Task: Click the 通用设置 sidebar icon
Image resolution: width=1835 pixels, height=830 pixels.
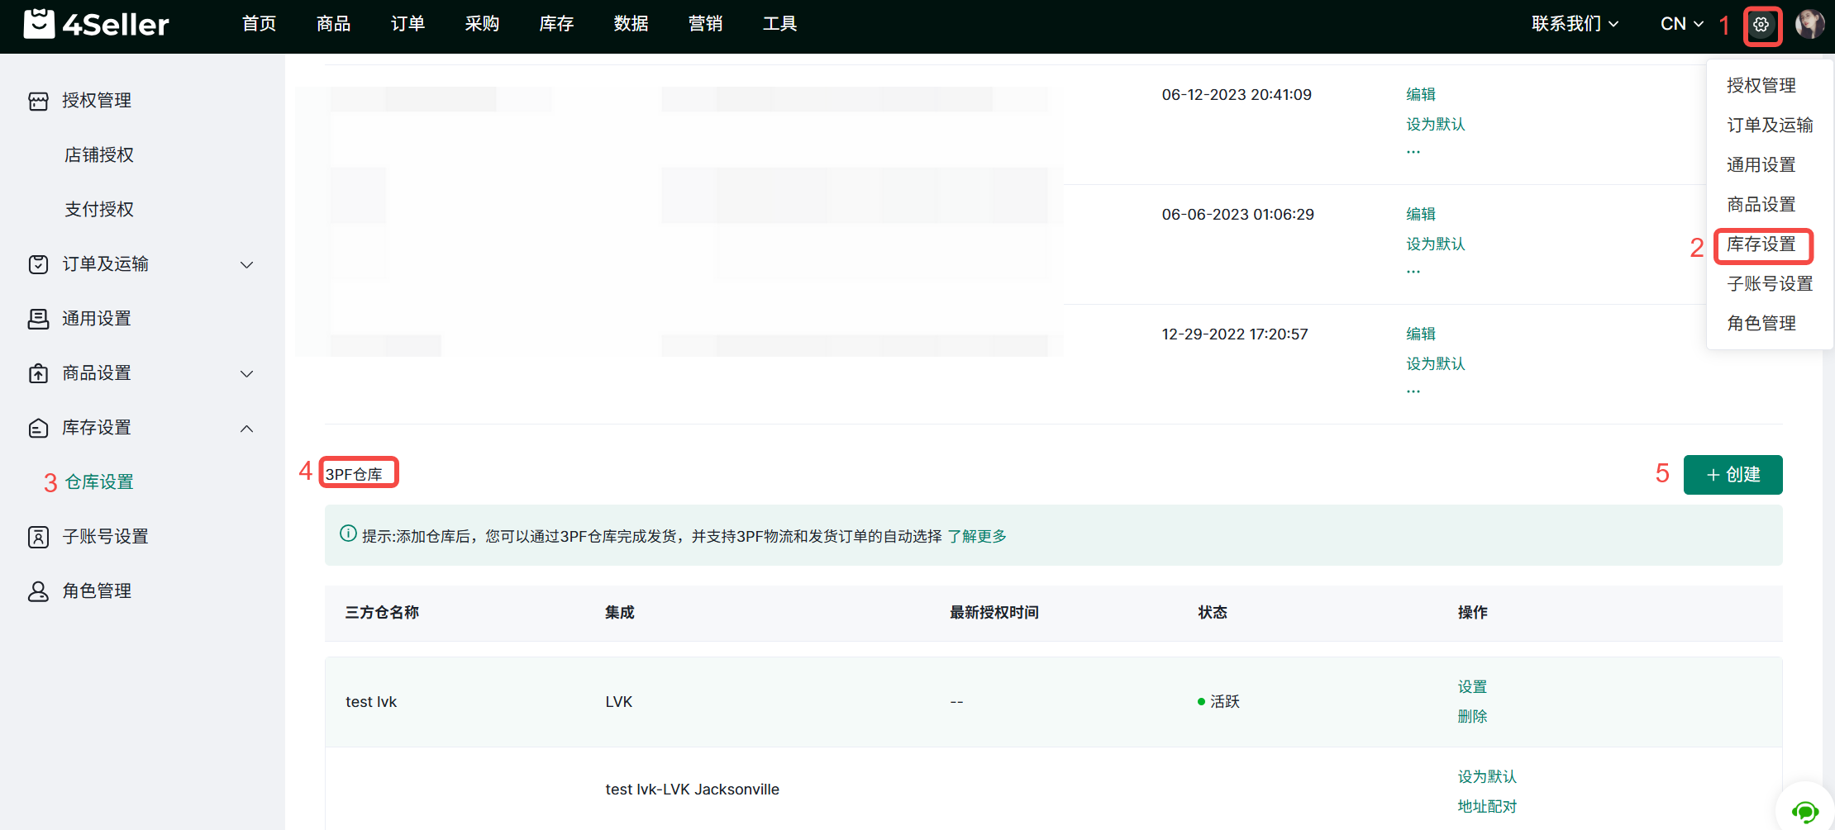Action: click(x=38, y=319)
